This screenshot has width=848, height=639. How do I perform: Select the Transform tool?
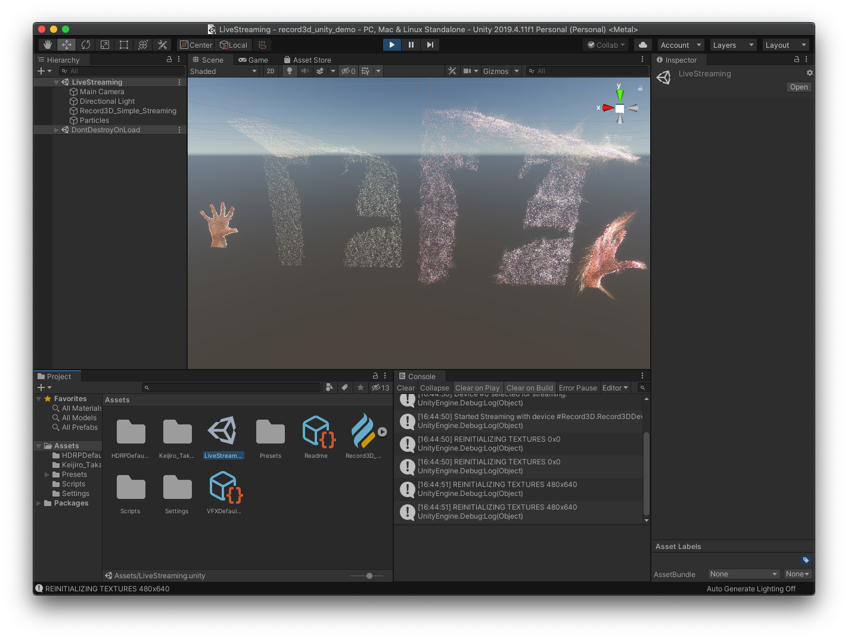[x=143, y=45]
